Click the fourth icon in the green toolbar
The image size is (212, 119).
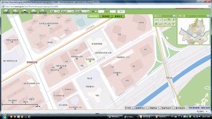point(33,12)
